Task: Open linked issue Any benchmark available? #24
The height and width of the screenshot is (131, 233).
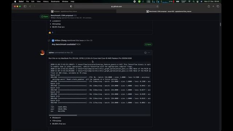Action: tap(66, 44)
